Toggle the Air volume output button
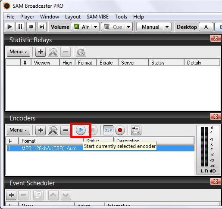 (81, 27)
